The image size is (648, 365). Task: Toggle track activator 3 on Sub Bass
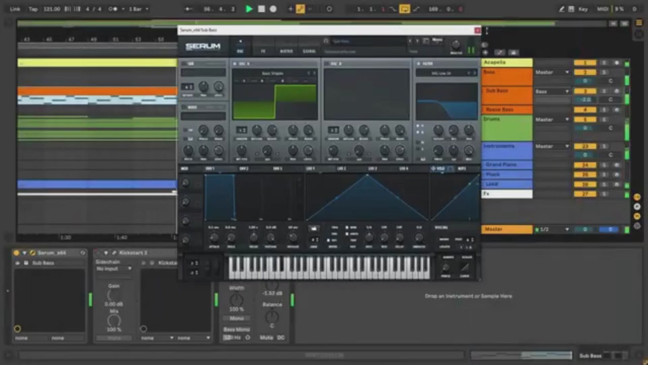pos(585,91)
